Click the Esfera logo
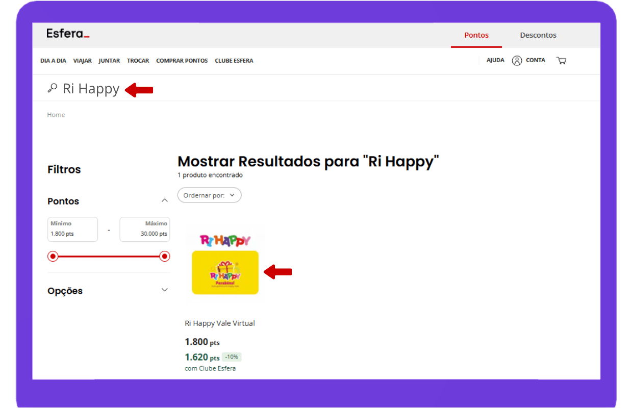 68,34
